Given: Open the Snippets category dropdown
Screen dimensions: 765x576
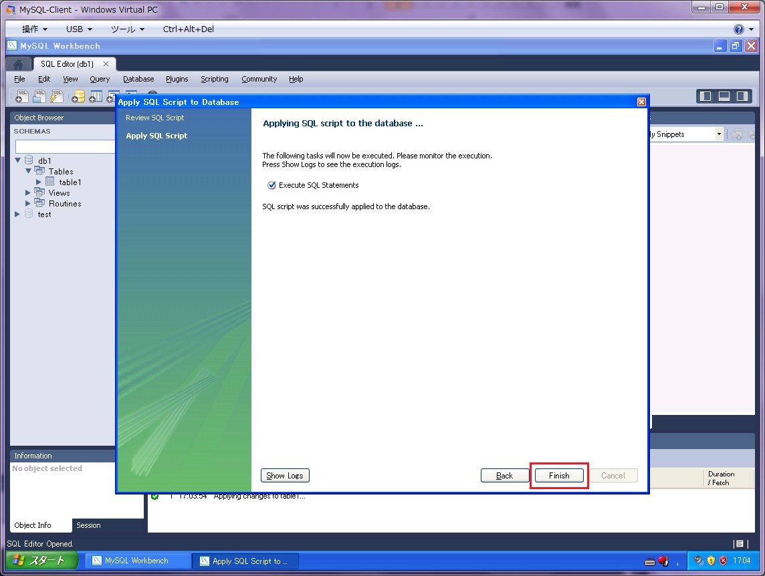Looking at the screenshot, I should tap(719, 134).
